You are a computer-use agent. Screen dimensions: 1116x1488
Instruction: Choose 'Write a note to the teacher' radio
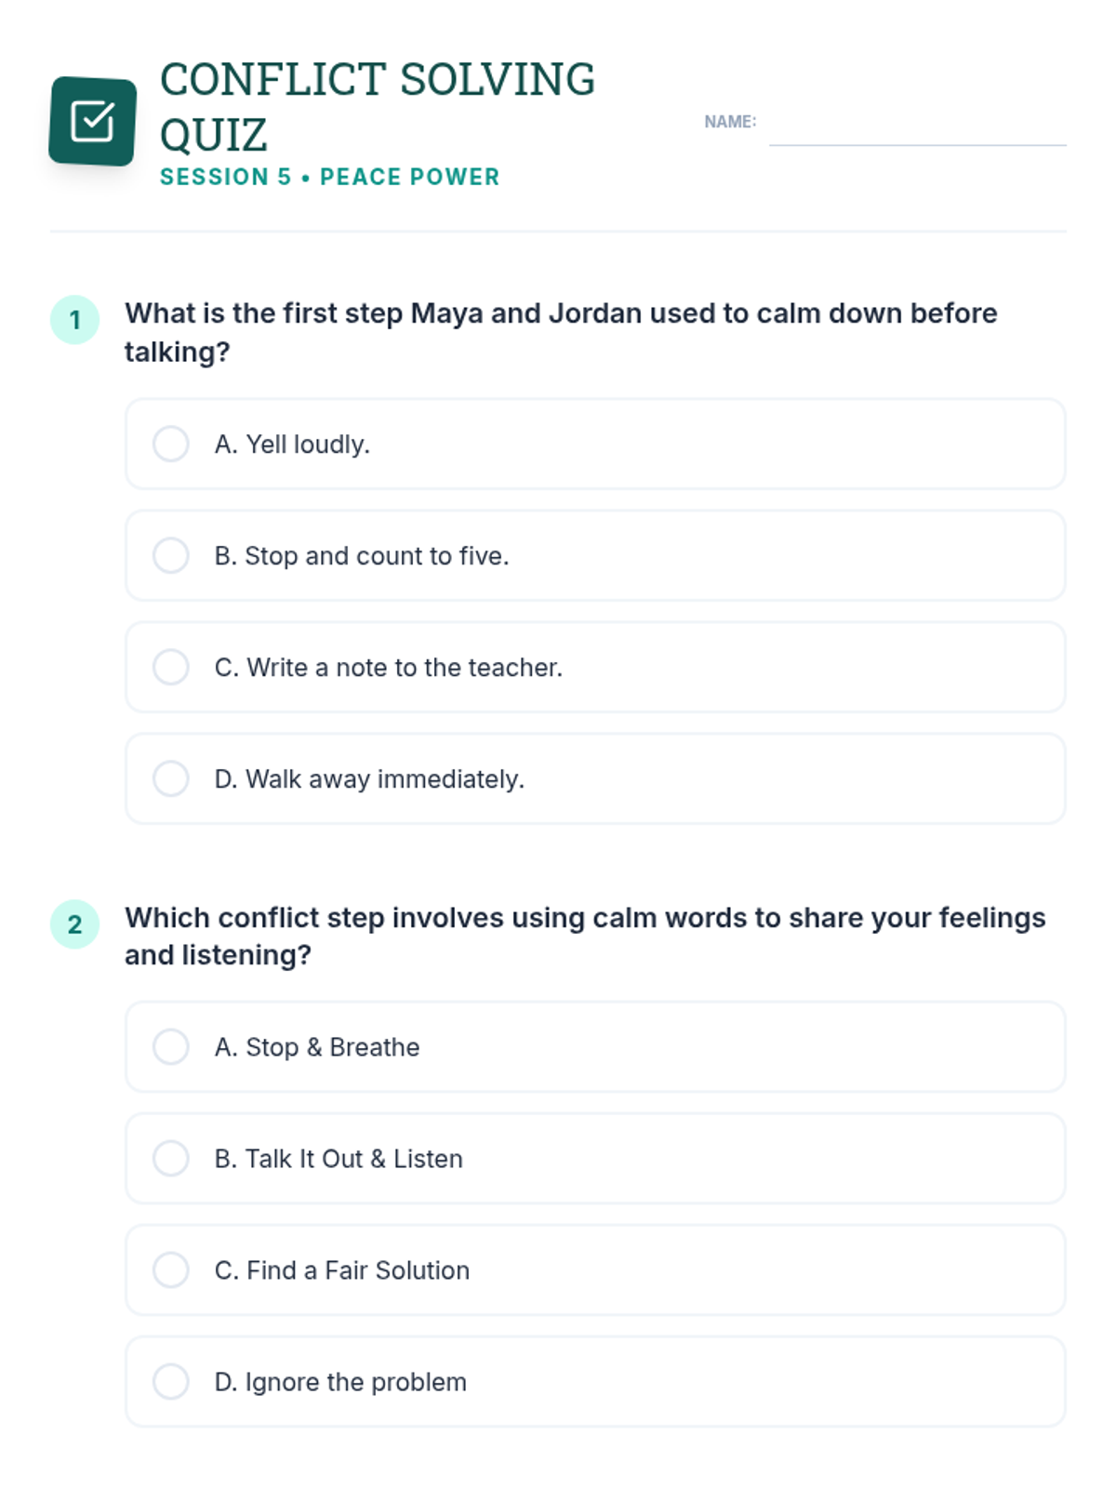(171, 667)
